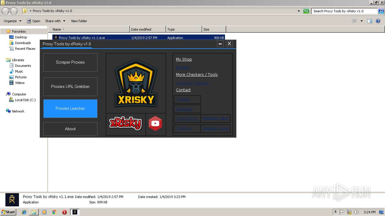Click the red xRisky text banner

125,124
